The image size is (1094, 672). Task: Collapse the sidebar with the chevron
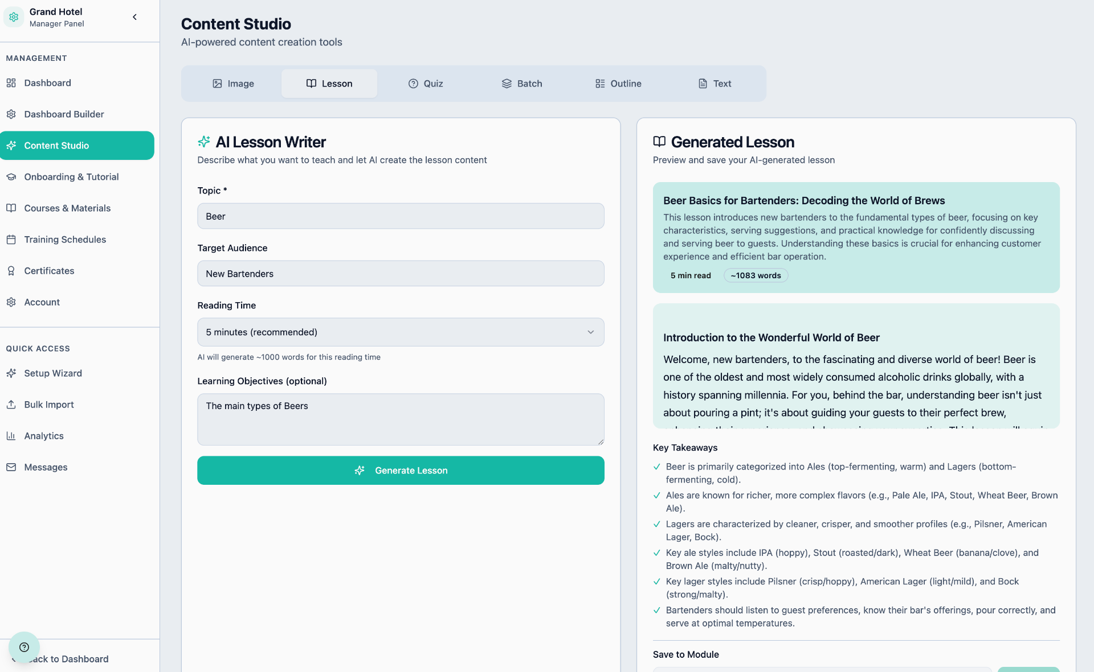[135, 17]
